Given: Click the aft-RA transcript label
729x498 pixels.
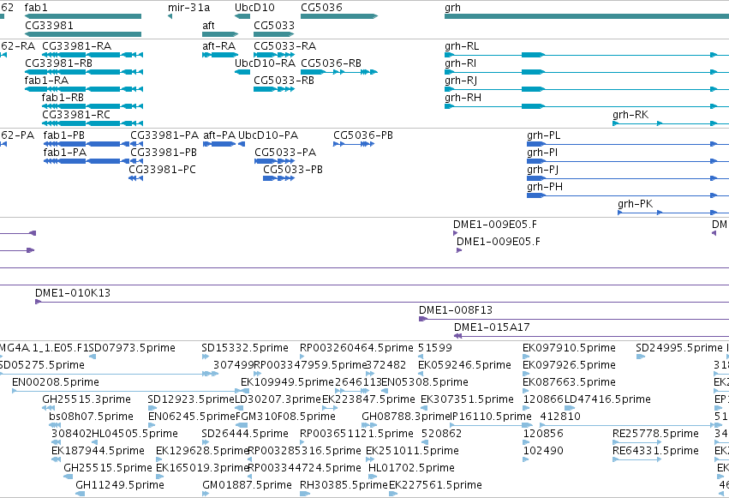Looking at the screenshot, I should click(x=219, y=46).
